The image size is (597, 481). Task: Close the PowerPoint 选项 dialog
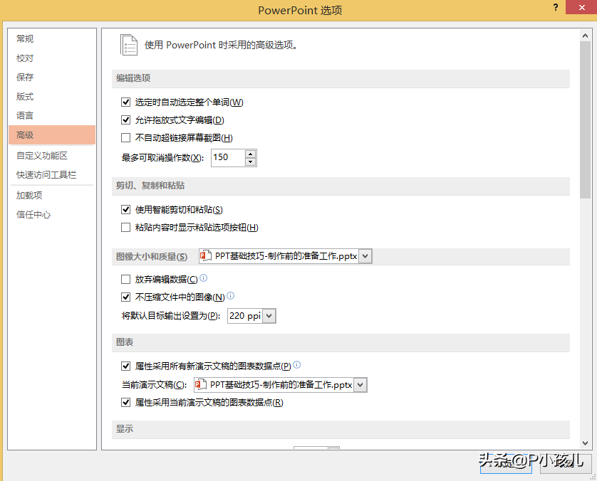point(581,7)
